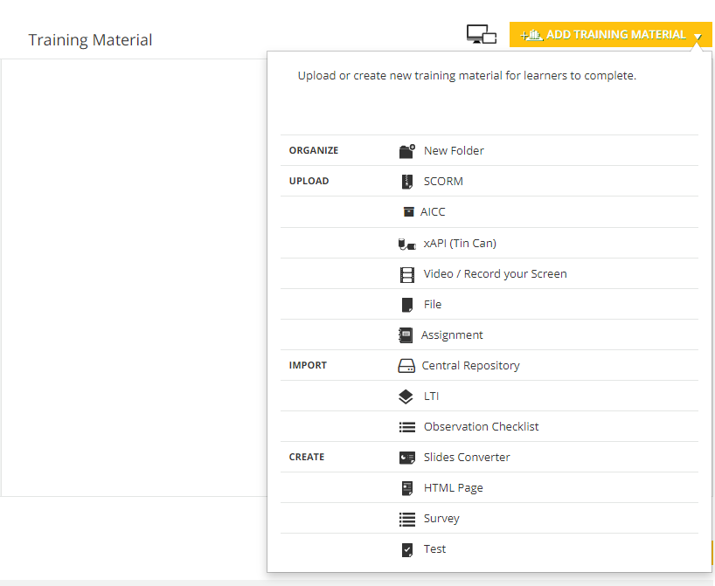Click the AICC archive box icon
This screenshot has width=715, height=586.
[407, 212]
